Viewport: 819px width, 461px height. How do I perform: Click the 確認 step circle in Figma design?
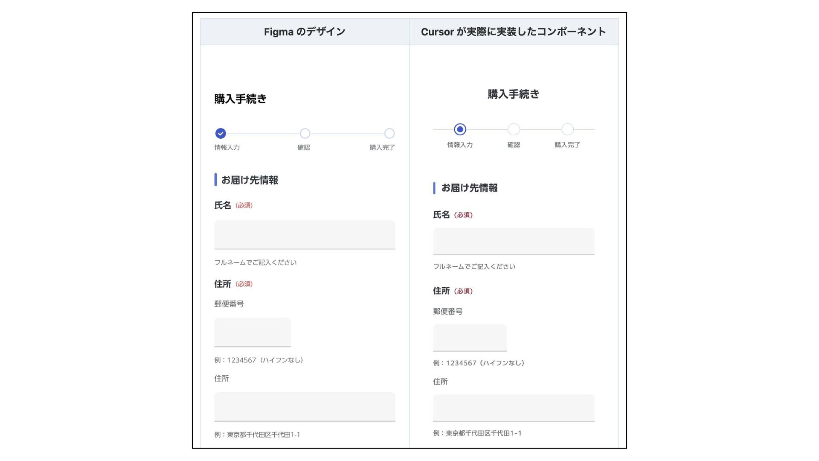click(x=305, y=134)
